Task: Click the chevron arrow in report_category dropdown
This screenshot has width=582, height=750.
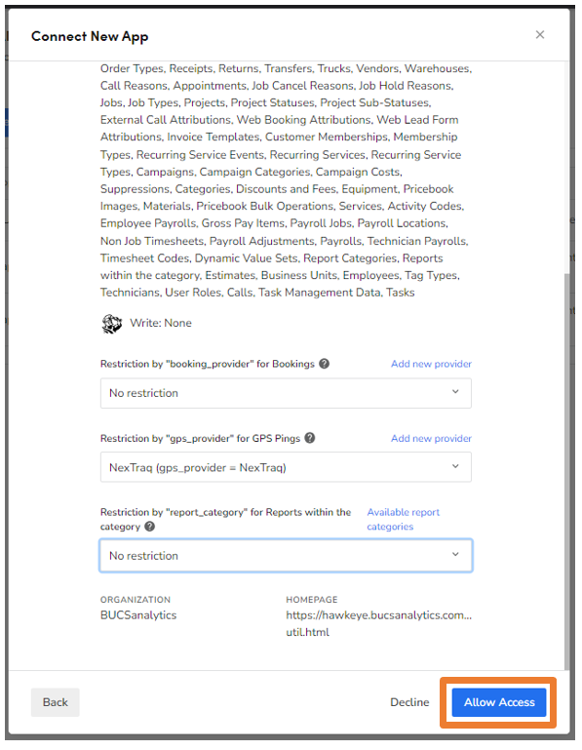Action: [x=455, y=554]
